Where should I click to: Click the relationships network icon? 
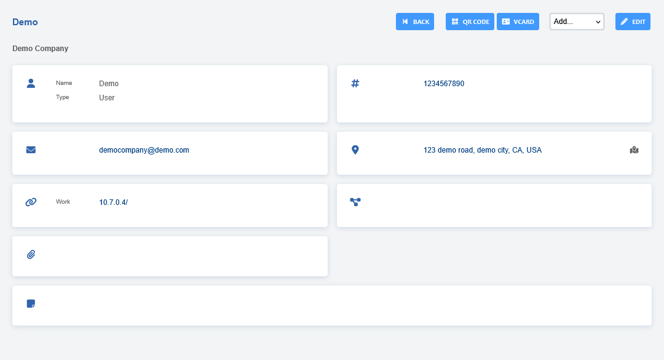[355, 202]
